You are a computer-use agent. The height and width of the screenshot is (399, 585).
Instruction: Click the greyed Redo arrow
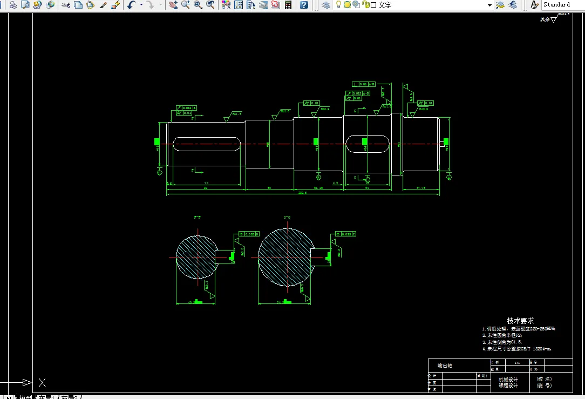(x=151, y=5)
